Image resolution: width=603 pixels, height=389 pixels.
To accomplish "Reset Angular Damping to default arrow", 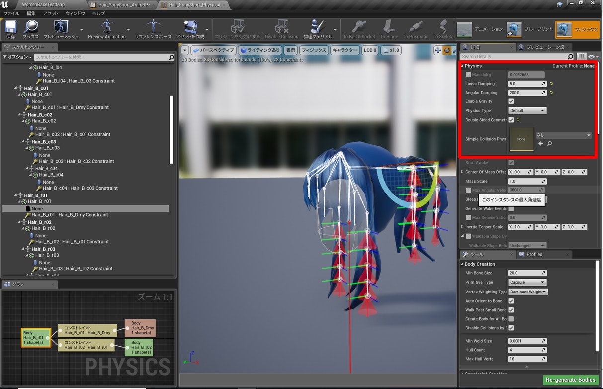I will (551, 93).
